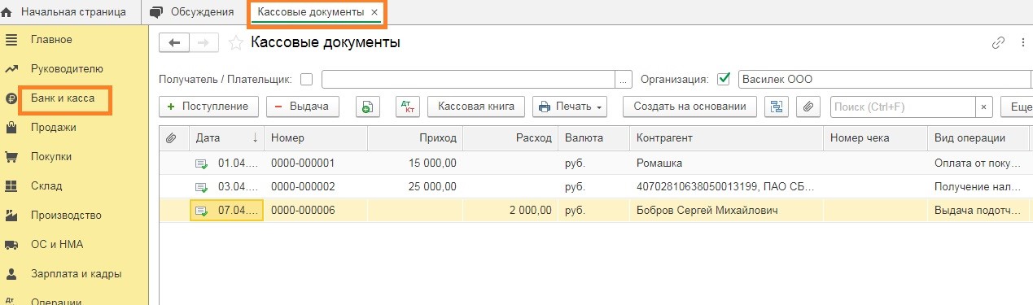Click the paperclip column header icon

click(171, 138)
